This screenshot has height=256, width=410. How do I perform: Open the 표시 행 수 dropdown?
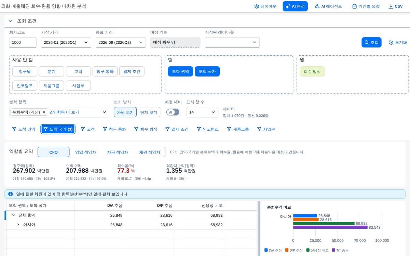tap(202, 112)
